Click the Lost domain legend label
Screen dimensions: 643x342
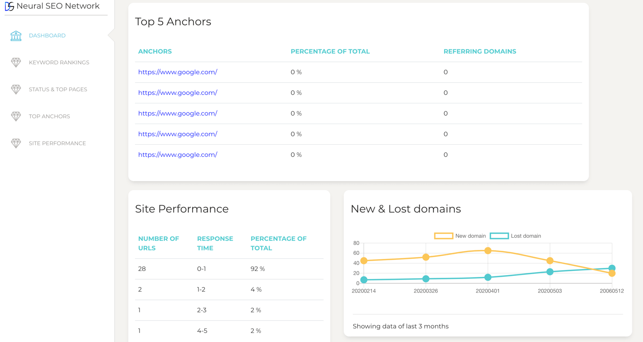point(526,236)
